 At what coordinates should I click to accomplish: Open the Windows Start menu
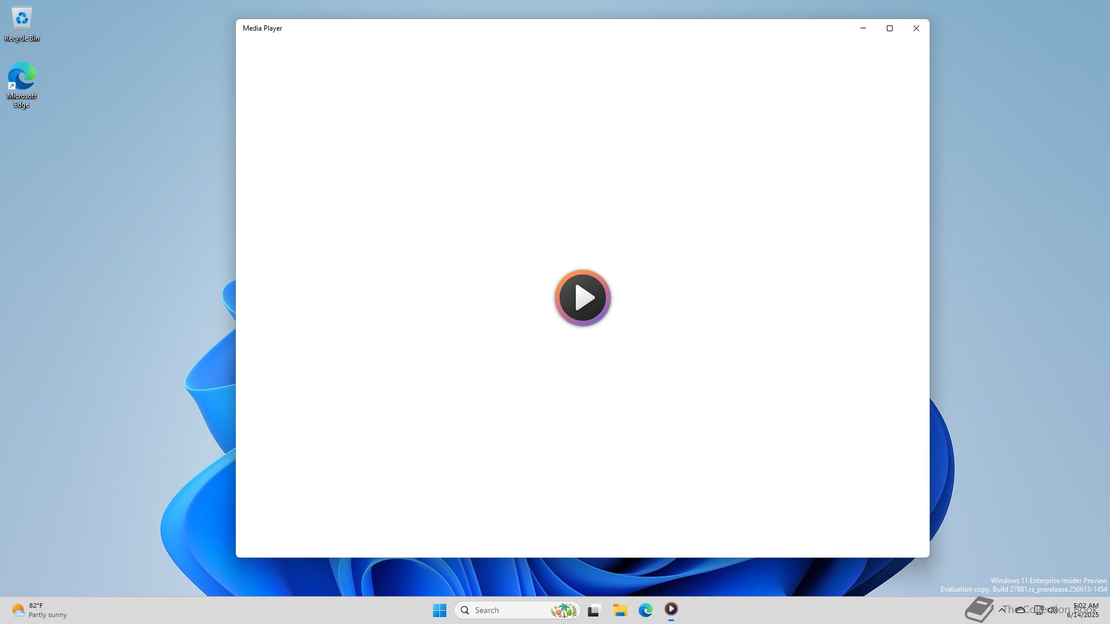tap(439, 610)
